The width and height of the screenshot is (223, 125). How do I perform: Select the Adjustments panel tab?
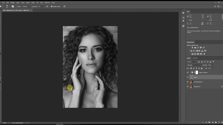[190, 42]
